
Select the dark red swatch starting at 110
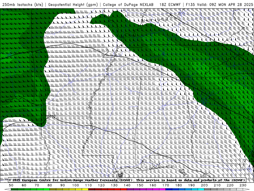(92, 189)
